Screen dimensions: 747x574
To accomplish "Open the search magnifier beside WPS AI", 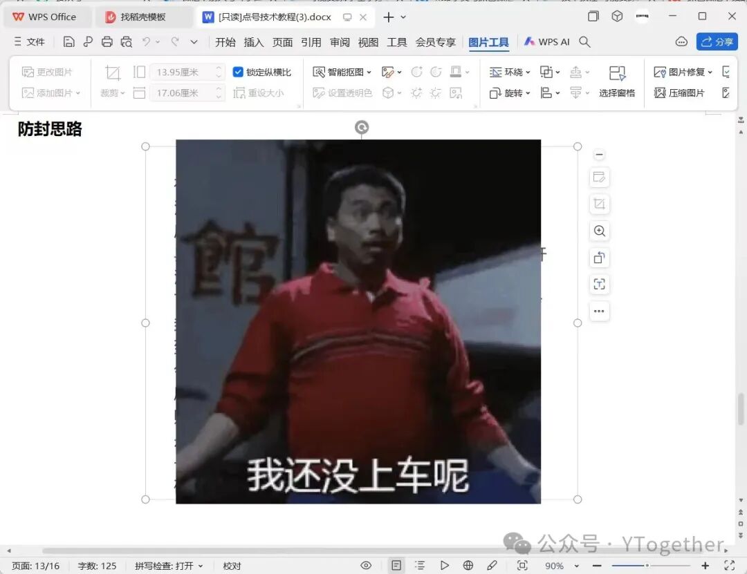I will pyautogui.click(x=584, y=42).
